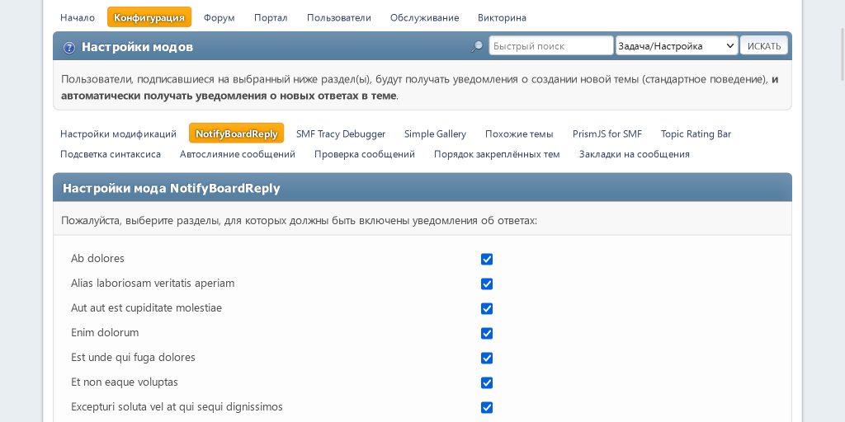845x422 pixels.
Task: Open Закладки на сообщения settings tab
Action: pos(634,154)
